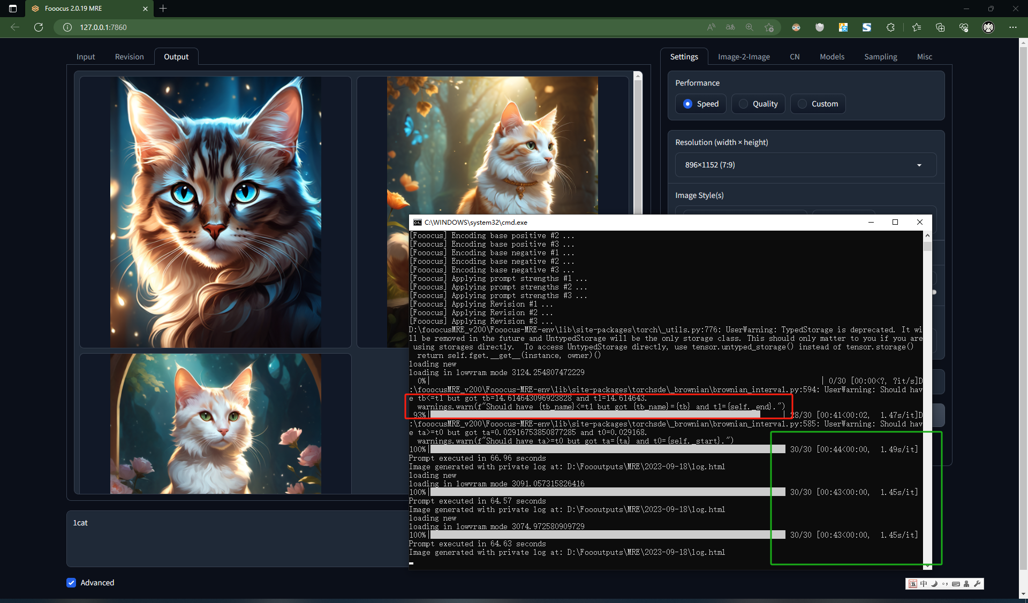Switch to the Image-2-Image tab

pyautogui.click(x=744, y=56)
